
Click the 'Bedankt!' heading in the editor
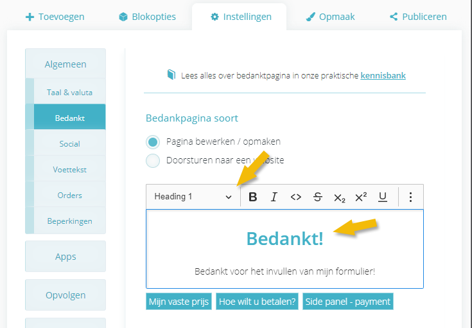[x=284, y=239]
